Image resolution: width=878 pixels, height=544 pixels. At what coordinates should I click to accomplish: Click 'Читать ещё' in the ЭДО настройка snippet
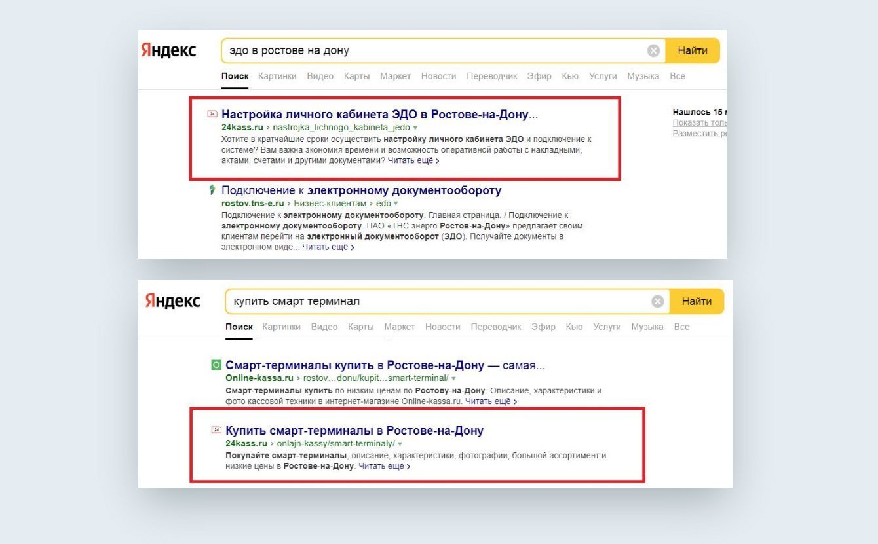[413, 160]
